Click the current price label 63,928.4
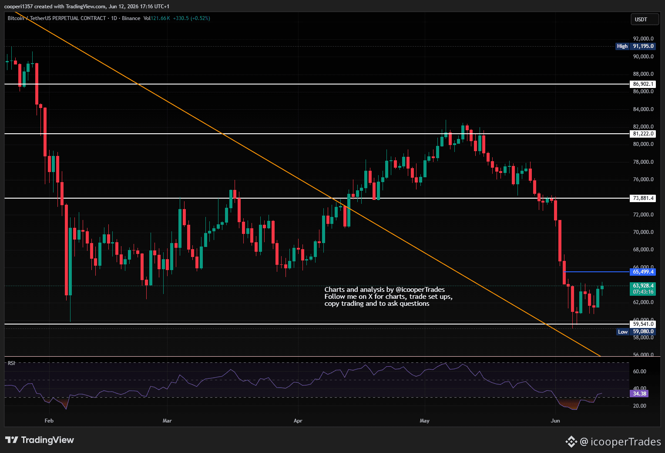The image size is (665, 453). tap(643, 286)
